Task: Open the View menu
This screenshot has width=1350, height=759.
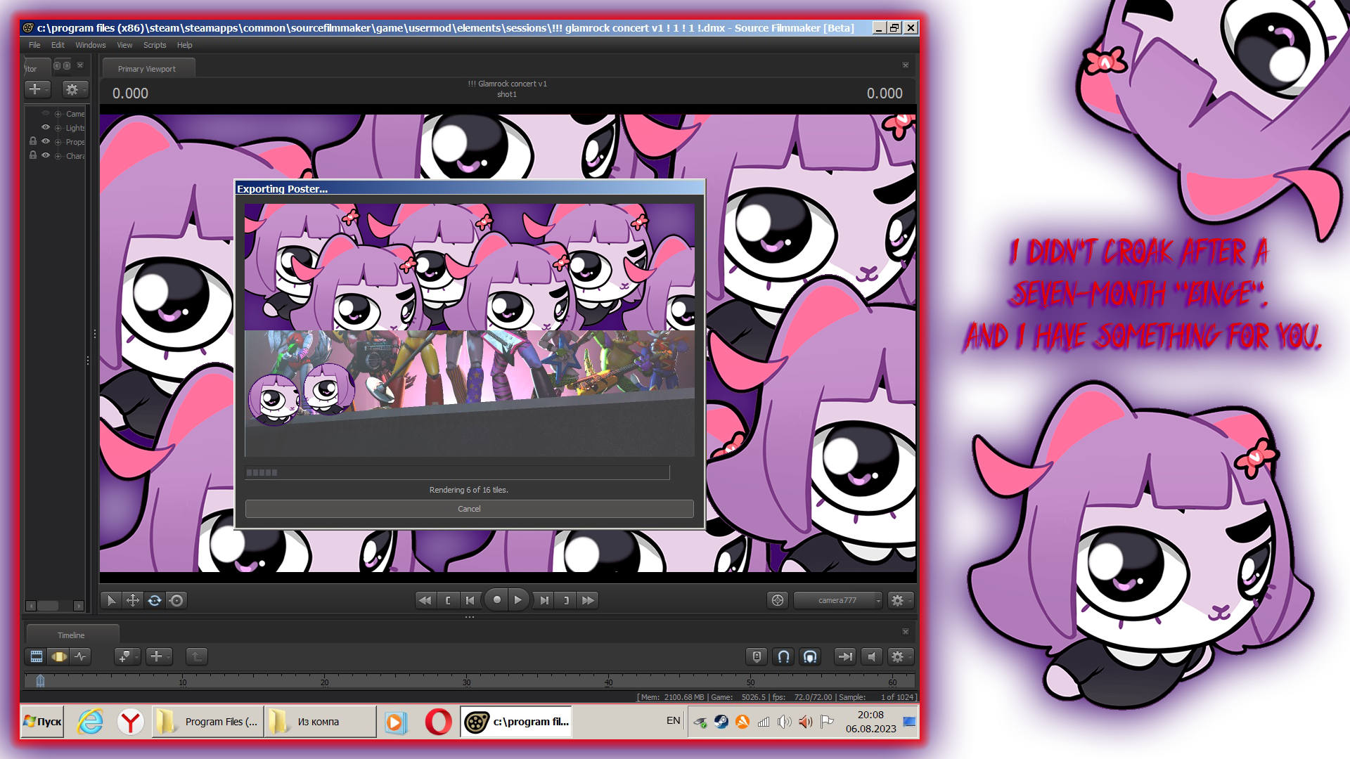Action: tap(124, 45)
